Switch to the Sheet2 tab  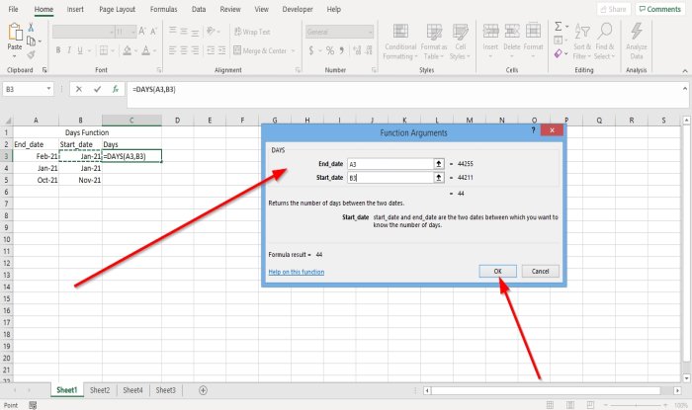coord(100,390)
